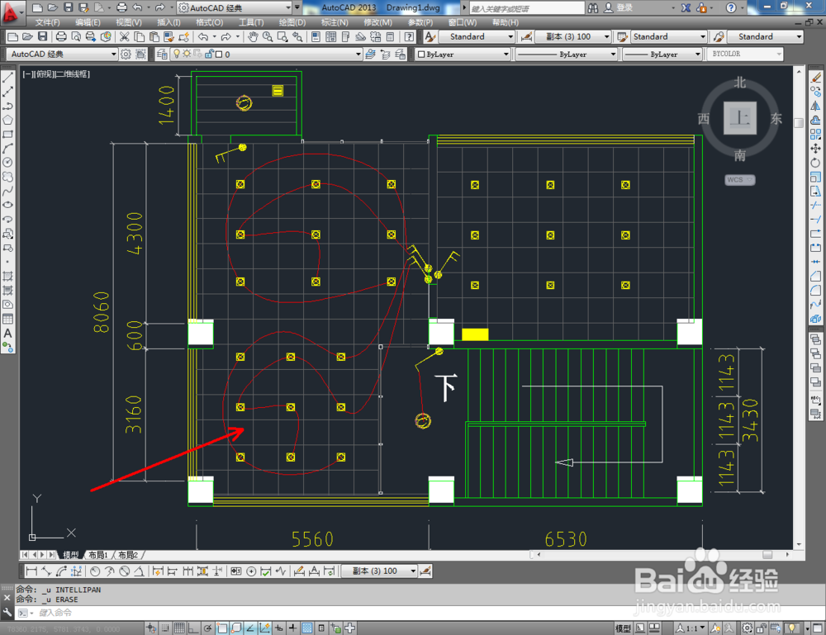This screenshot has width=826, height=635.
Task: Toggle Object Snap Tracking in status bar
Action: pos(251,628)
